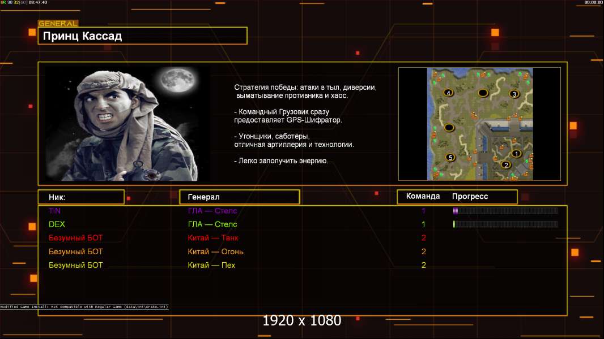Click the Команда column header
Viewport: 604px width, 339px height.
tap(423, 197)
